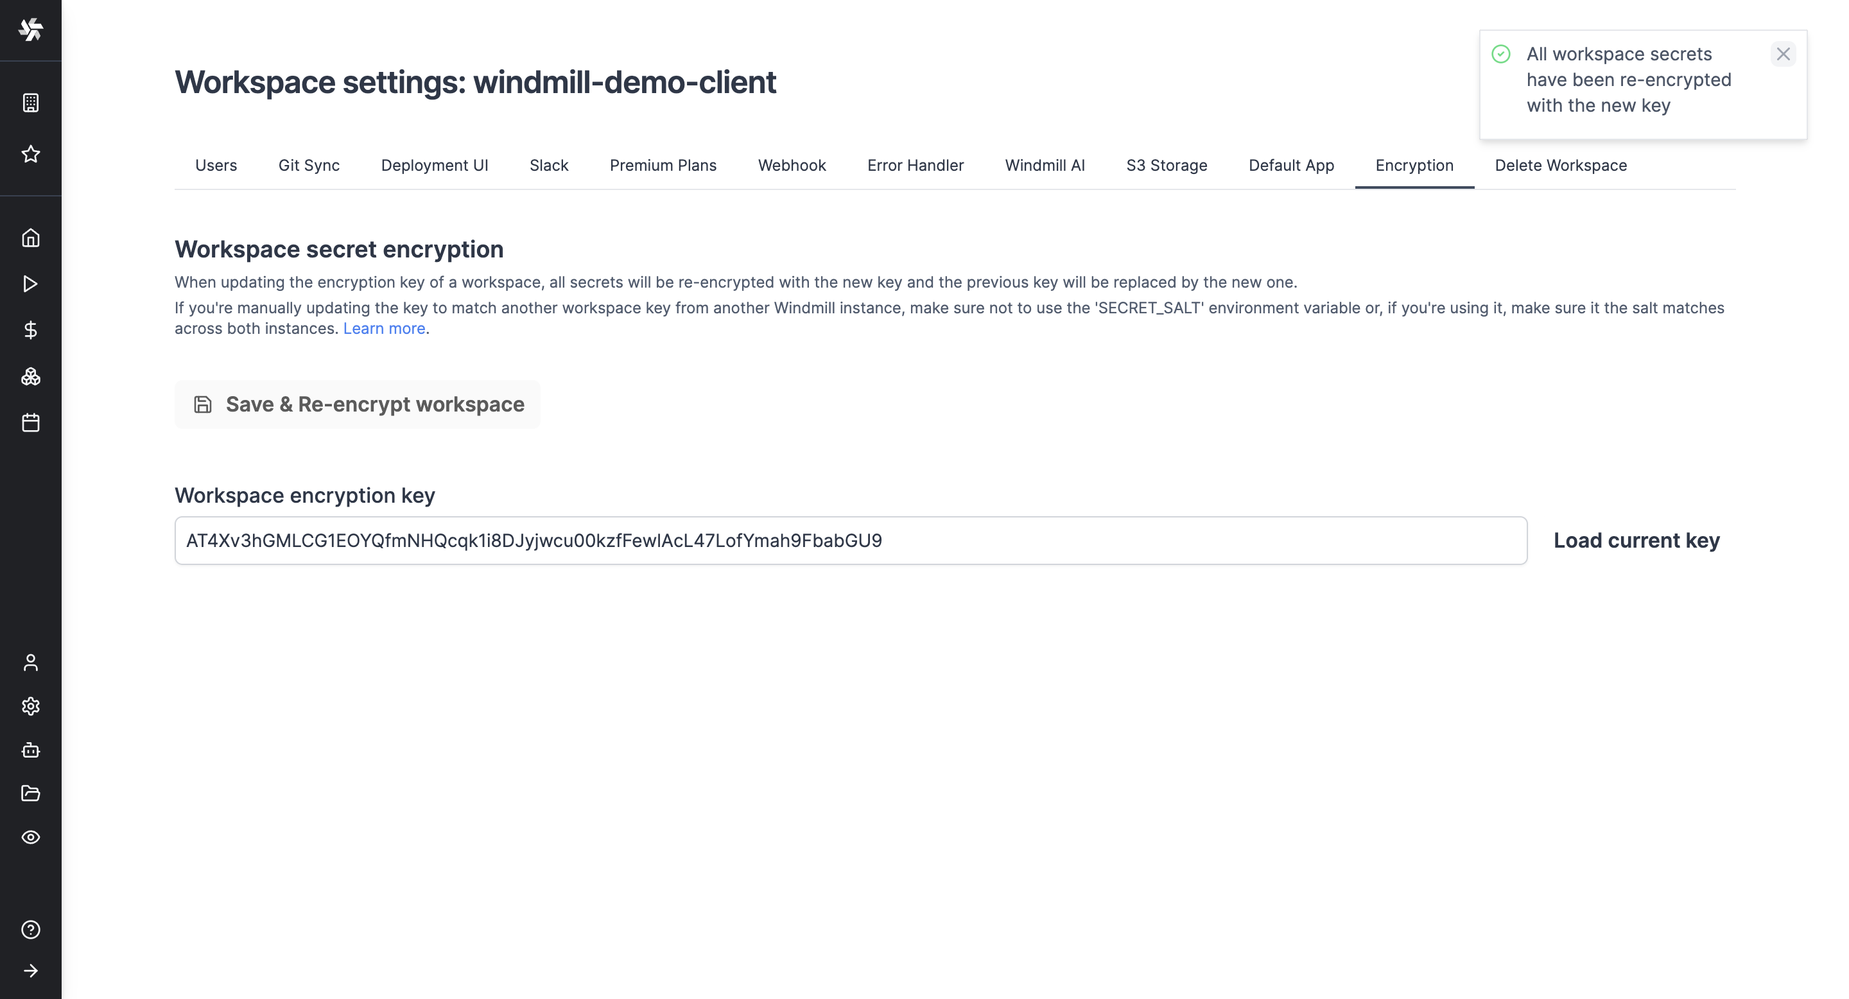This screenshot has width=1849, height=999.
Task: Open settings gear icon in sidebar
Action: pos(30,706)
